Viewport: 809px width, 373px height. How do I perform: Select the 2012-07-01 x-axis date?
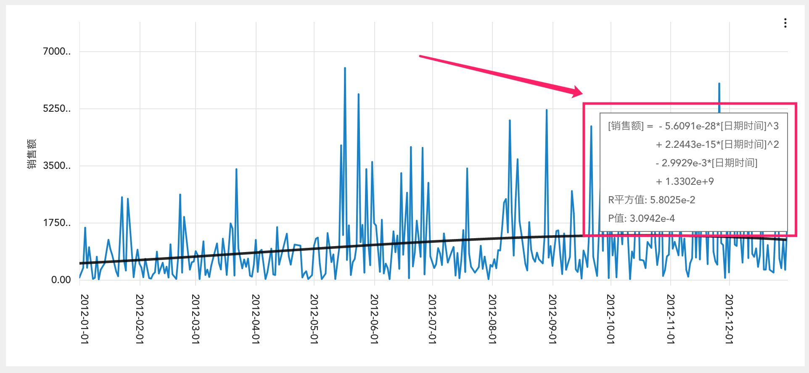point(432,319)
